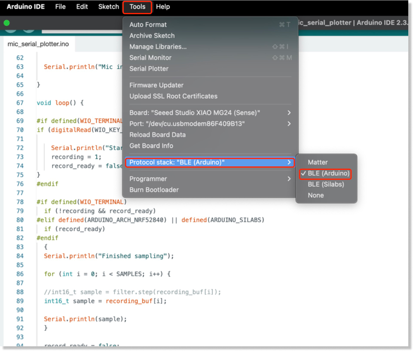Select Burn Bootloader
Image resolution: width=413 pixels, height=351 pixels.
click(210, 191)
